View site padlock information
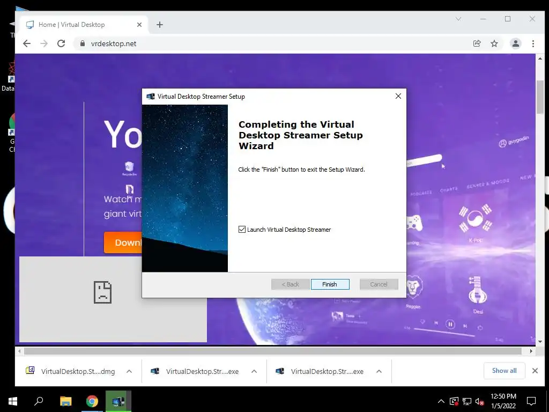This screenshot has height=412, width=549. pyautogui.click(x=83, y=43)
